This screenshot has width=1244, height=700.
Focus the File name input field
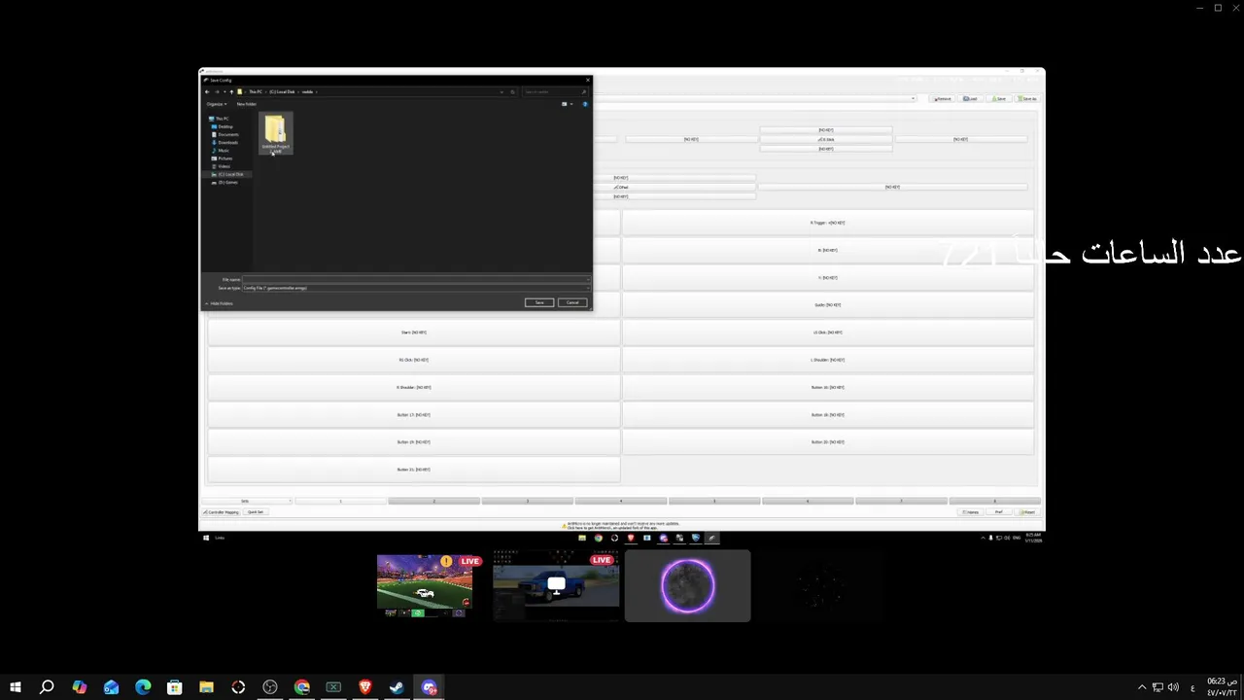tap(416, 280)
